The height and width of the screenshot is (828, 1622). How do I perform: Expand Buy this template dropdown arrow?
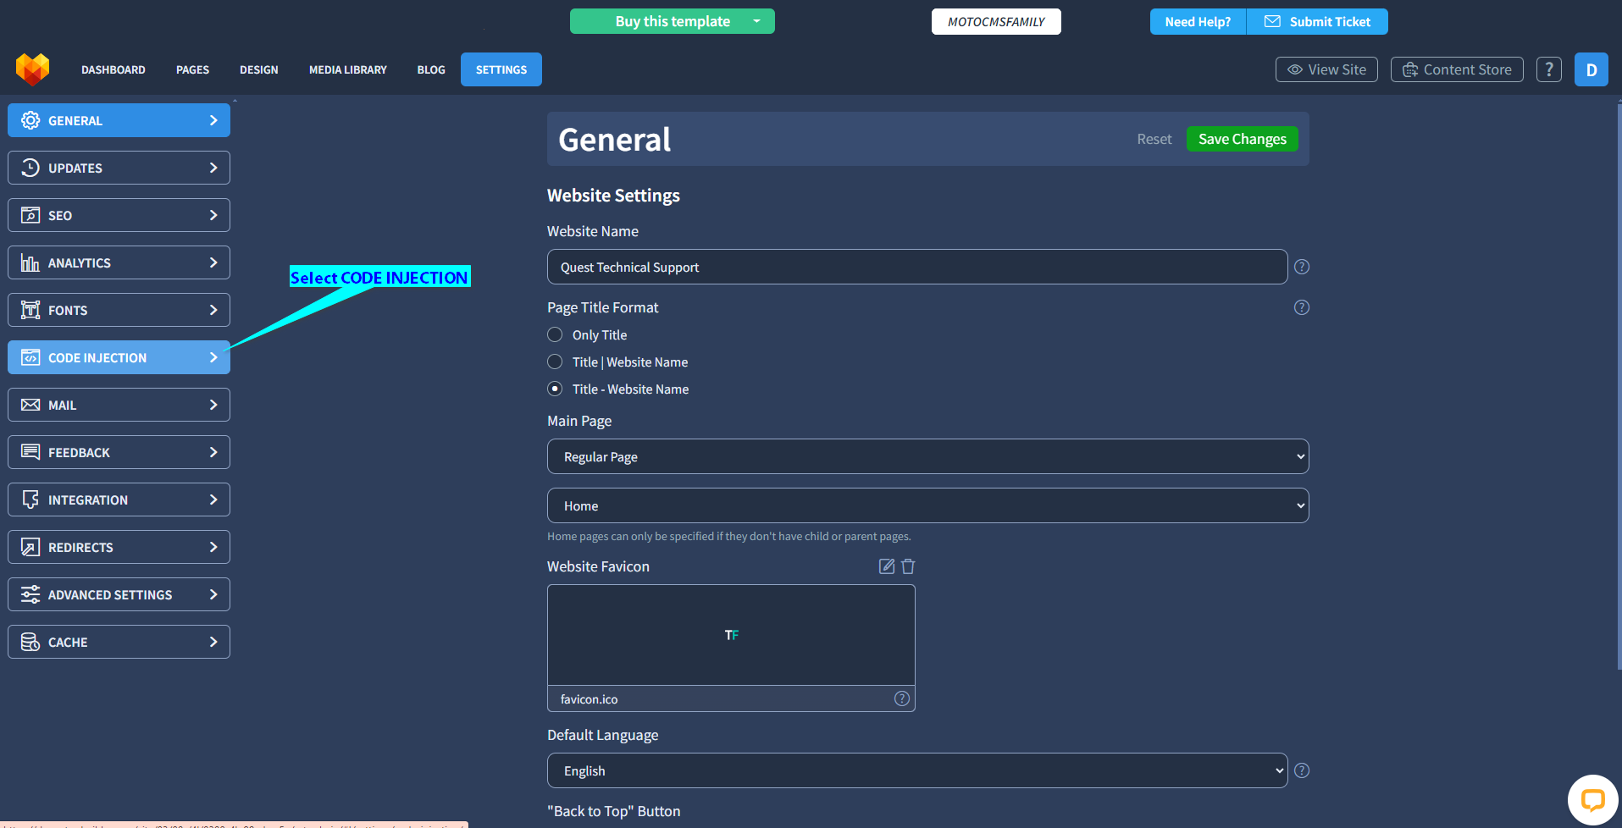(x=756, y=21)
